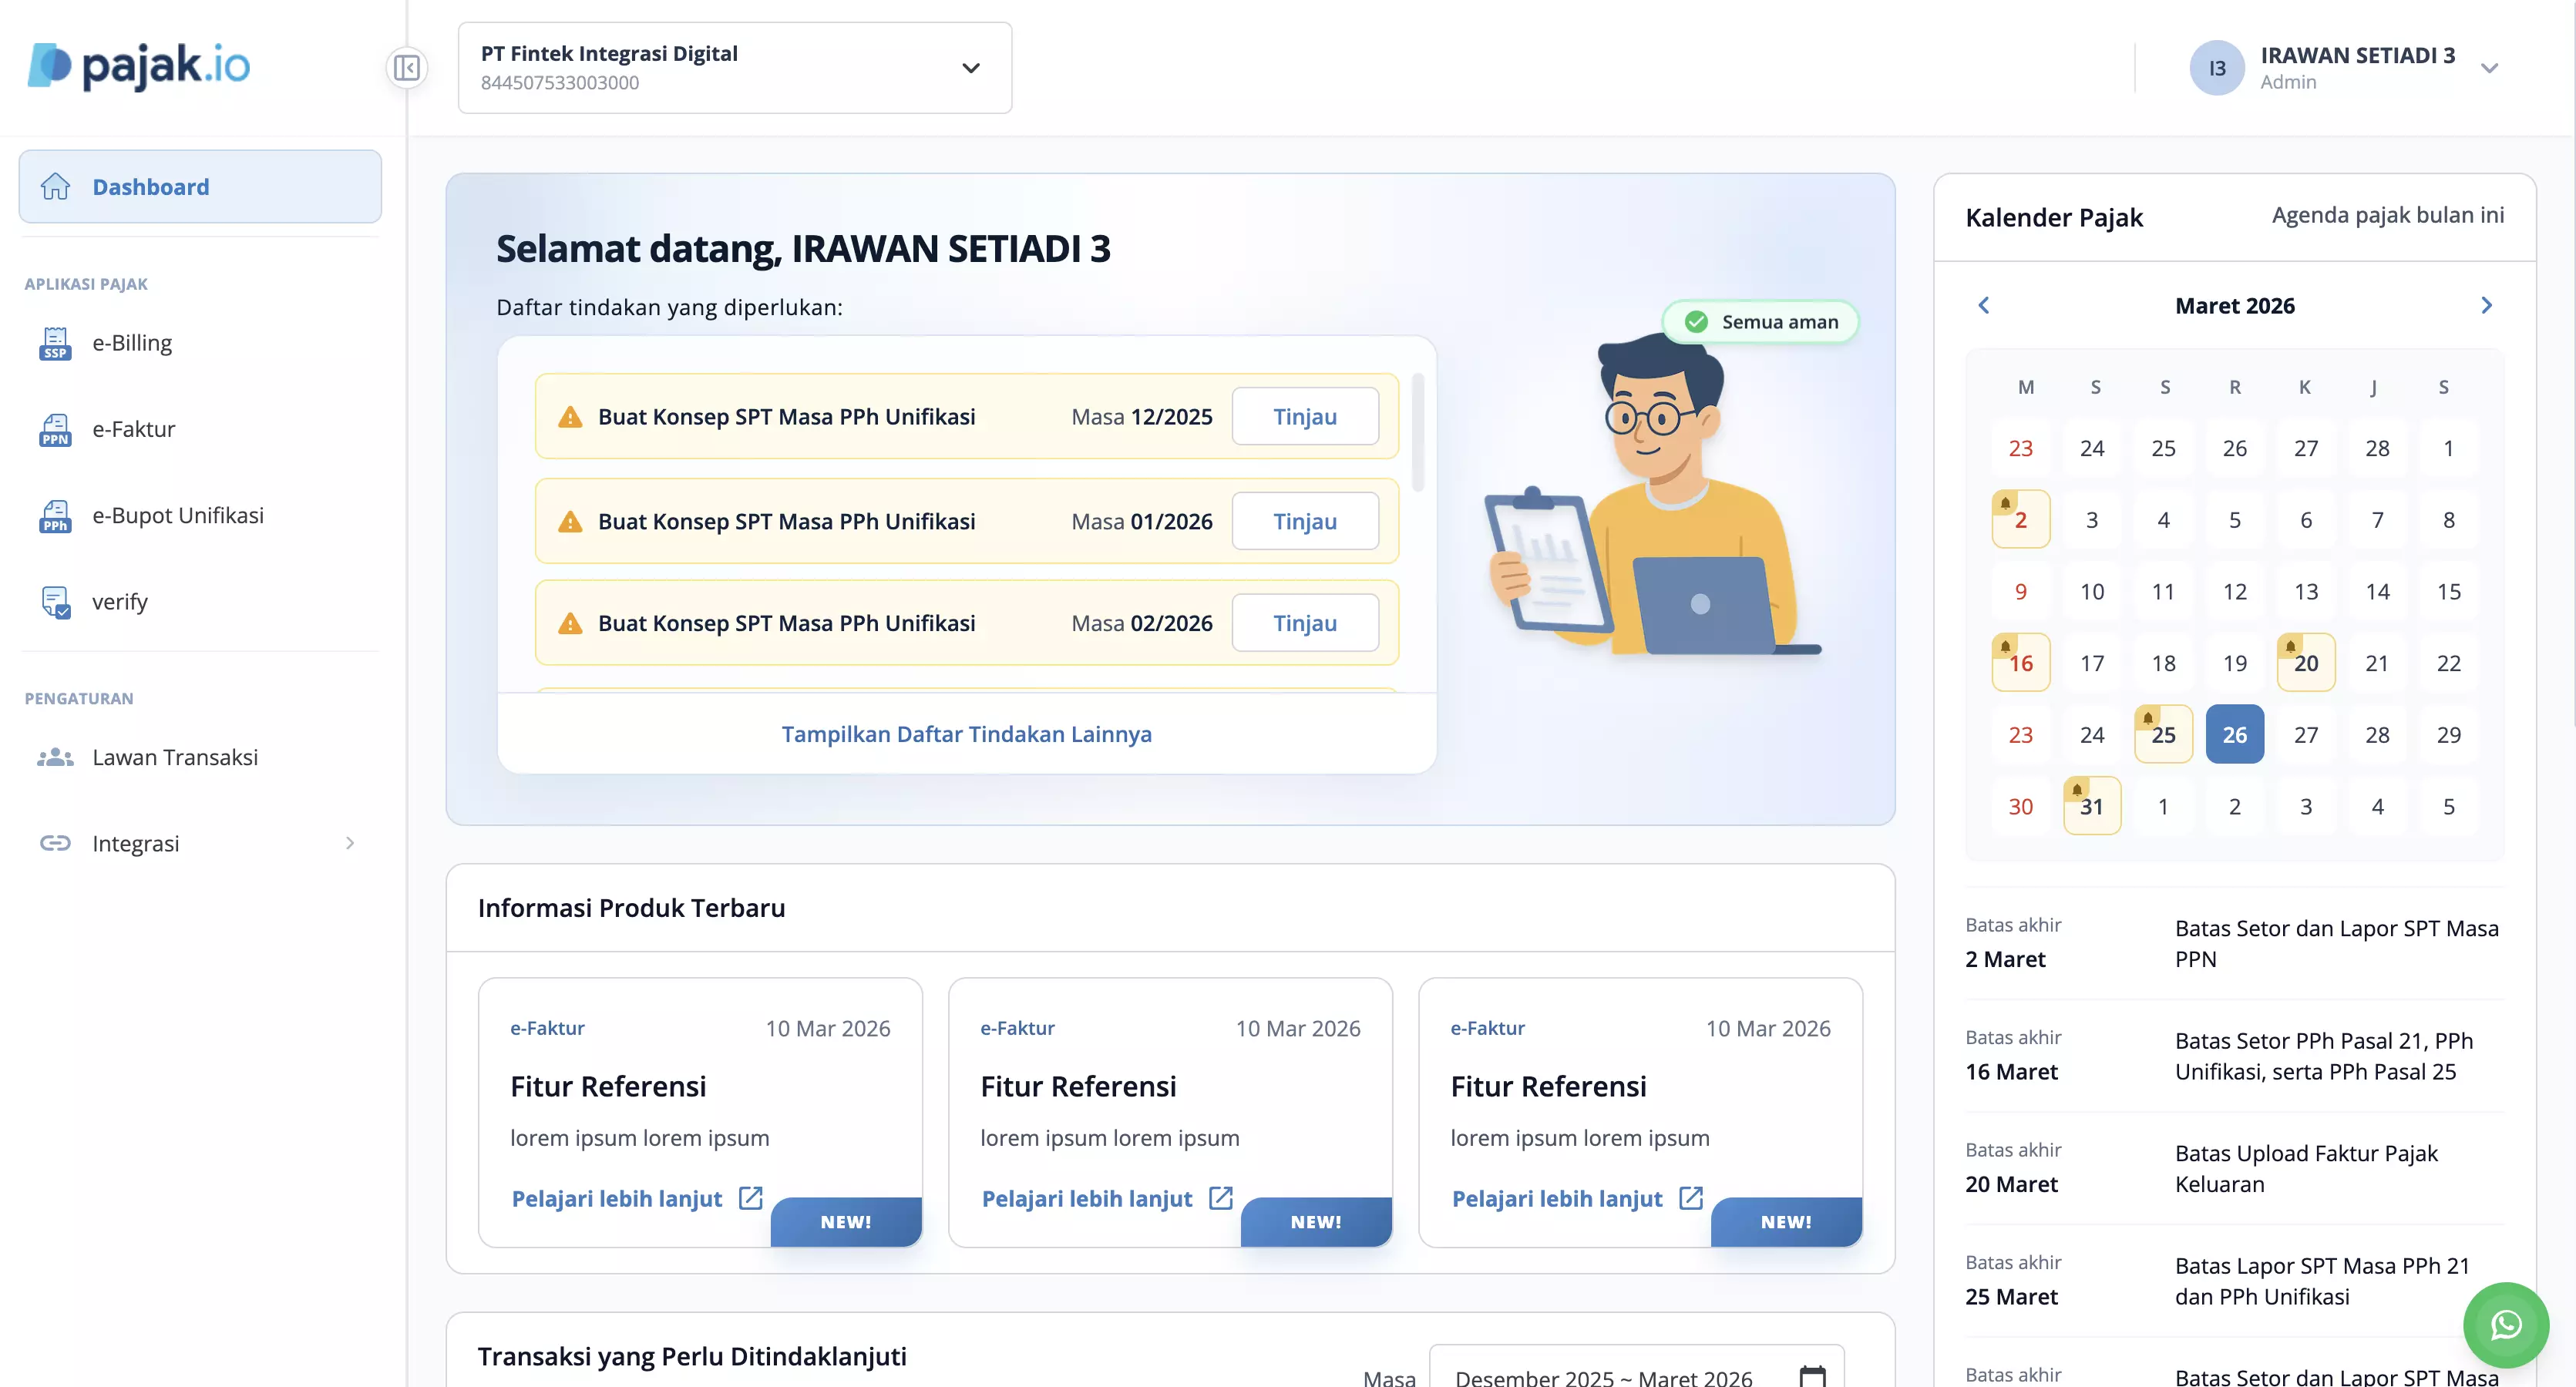
Task: Open e-Faktur PPN application
Action: pos(133,429)
